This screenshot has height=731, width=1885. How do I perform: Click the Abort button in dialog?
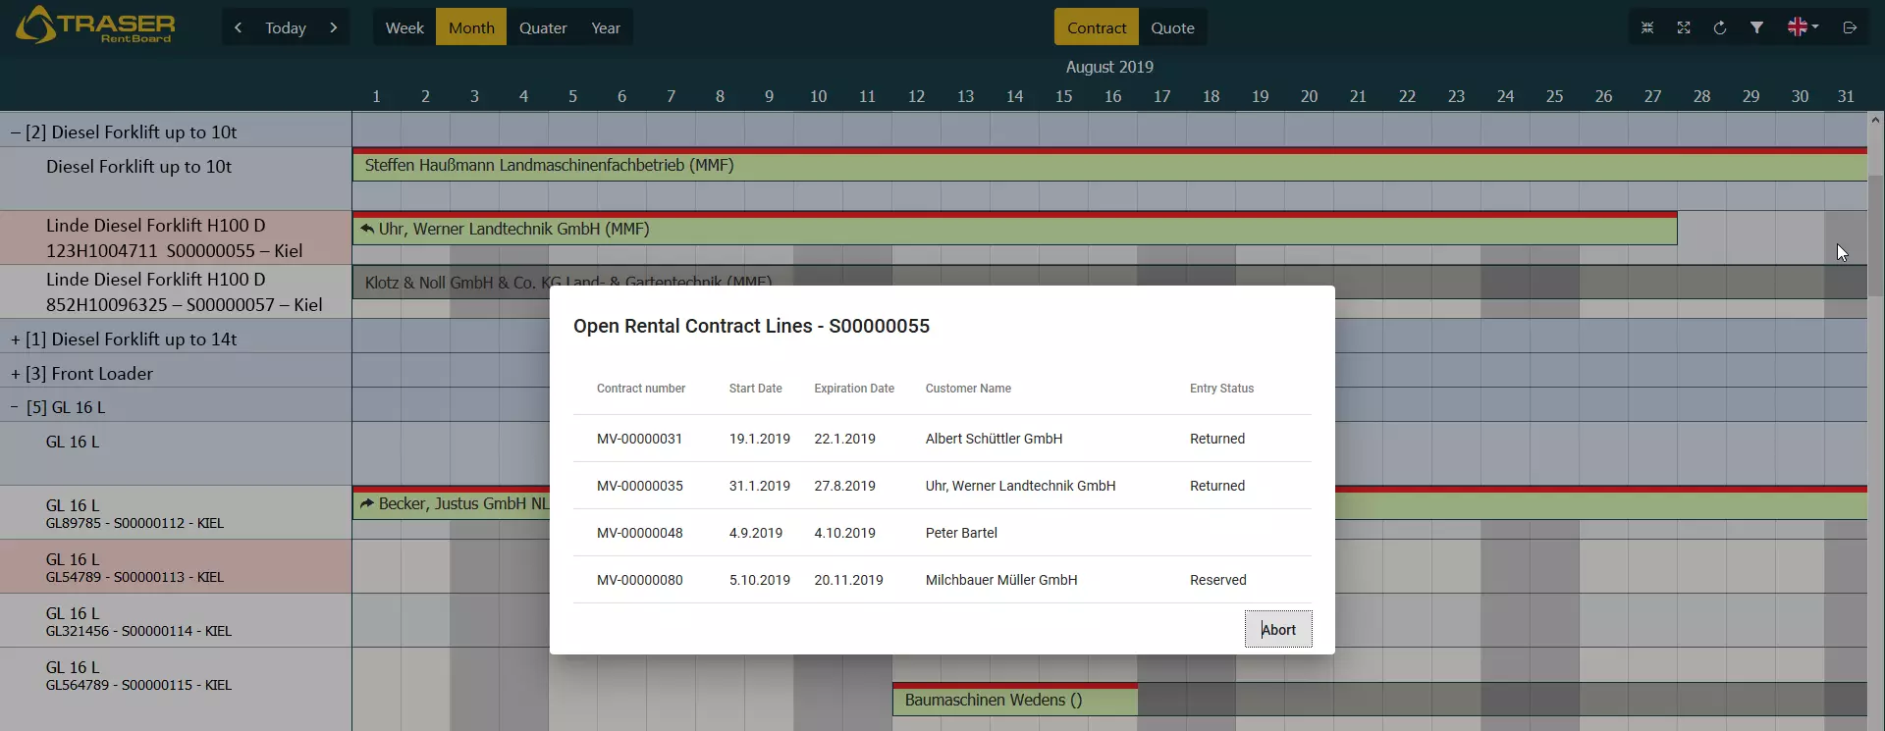1277,629
